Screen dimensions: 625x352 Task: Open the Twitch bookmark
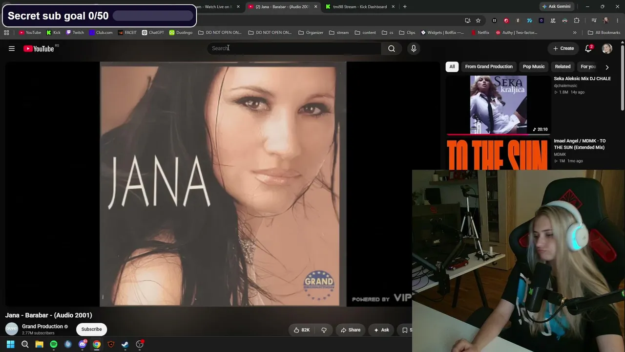(75, 33)
